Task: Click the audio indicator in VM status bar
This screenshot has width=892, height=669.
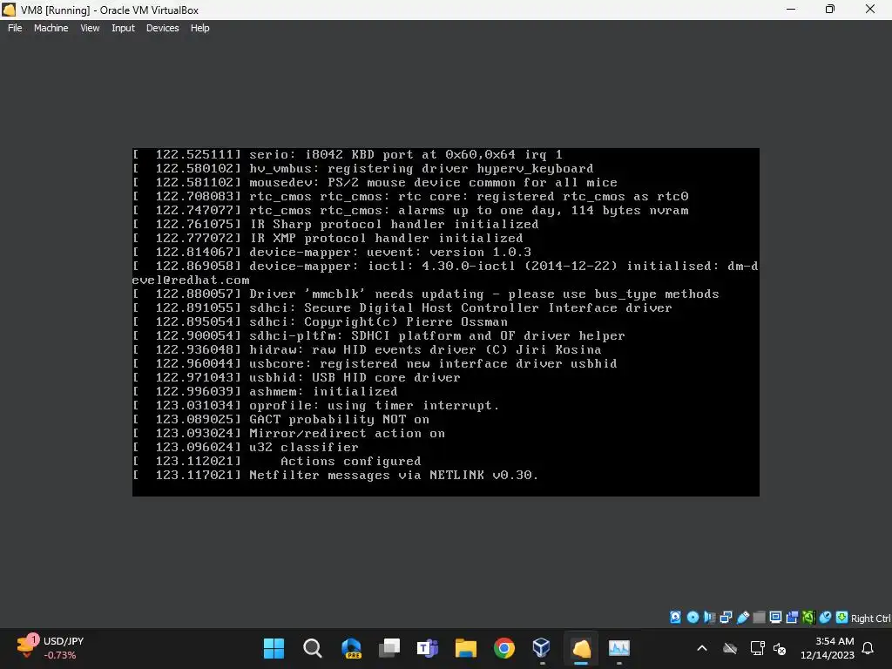Action: (x=709, y=618)
